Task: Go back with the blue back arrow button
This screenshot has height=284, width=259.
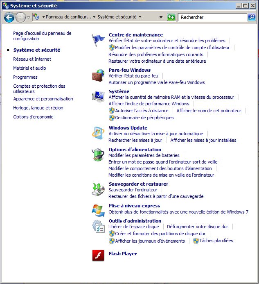Action: (x=9, y=17)
